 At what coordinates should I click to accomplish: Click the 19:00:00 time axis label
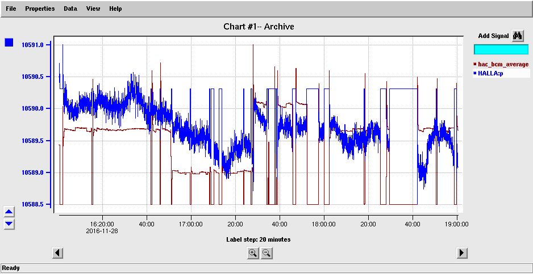(x=457, y=224)
